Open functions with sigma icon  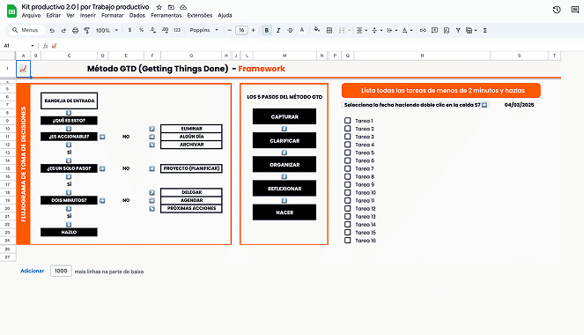(x=485, y=30)
